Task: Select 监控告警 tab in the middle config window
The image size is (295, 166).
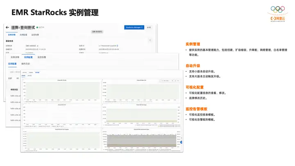Action: tap(41, 57)
